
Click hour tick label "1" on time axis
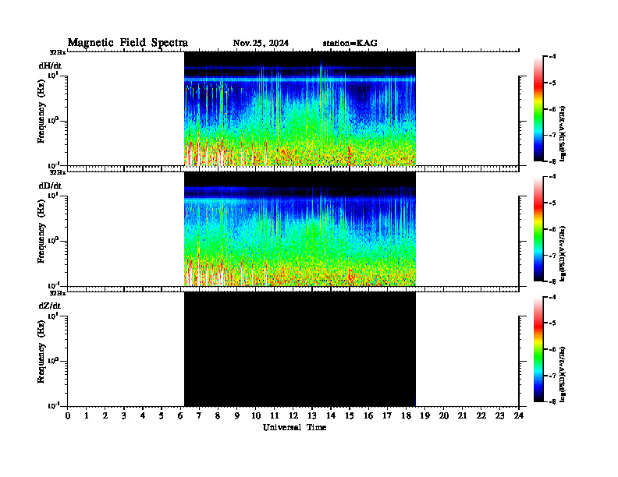87,416
